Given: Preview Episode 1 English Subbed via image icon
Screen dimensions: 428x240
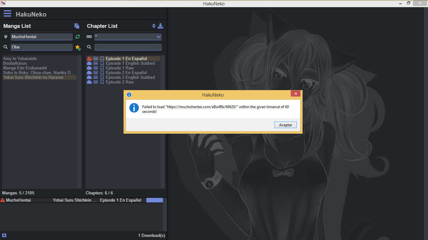Looking at the screenshot, I should (x=96, y=63).
